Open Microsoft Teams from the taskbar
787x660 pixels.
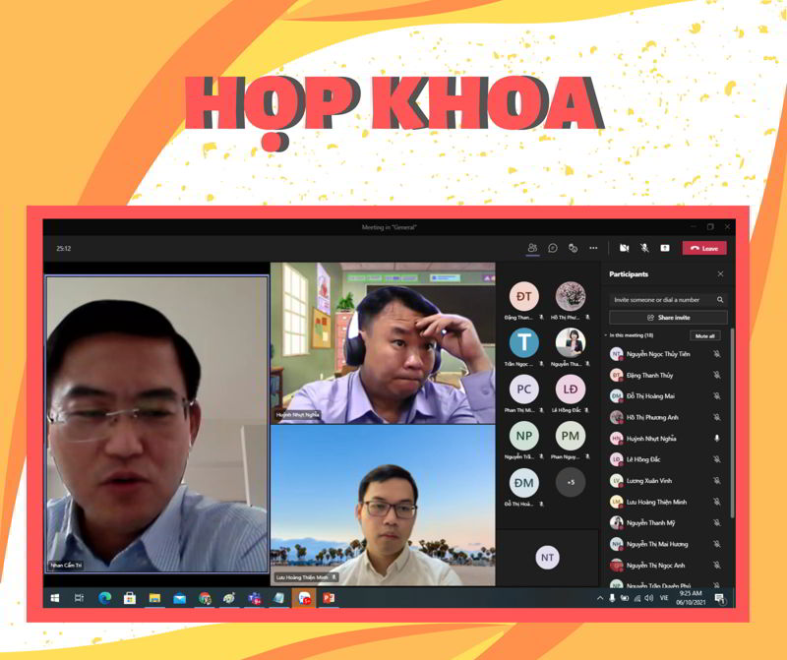[x=254, y=598]
